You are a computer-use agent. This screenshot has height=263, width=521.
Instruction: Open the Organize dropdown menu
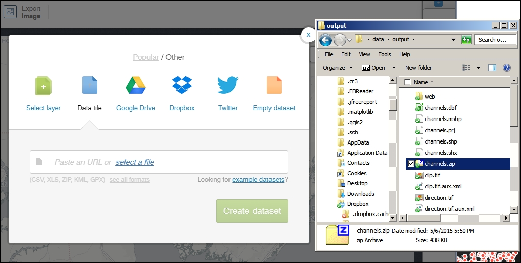(x=338, y=68)
